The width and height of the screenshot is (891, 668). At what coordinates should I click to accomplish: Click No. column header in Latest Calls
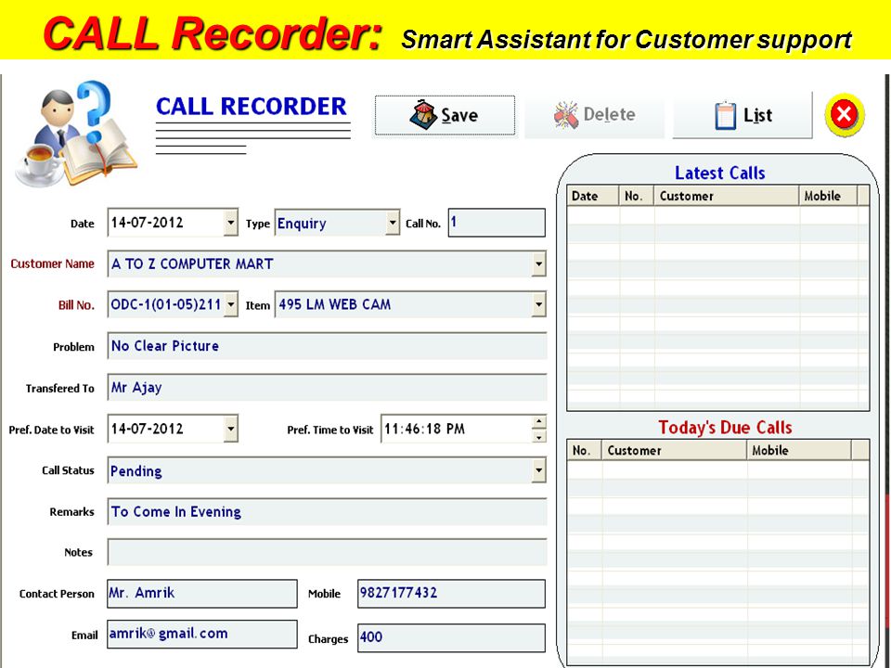click(x=637, y=196)
